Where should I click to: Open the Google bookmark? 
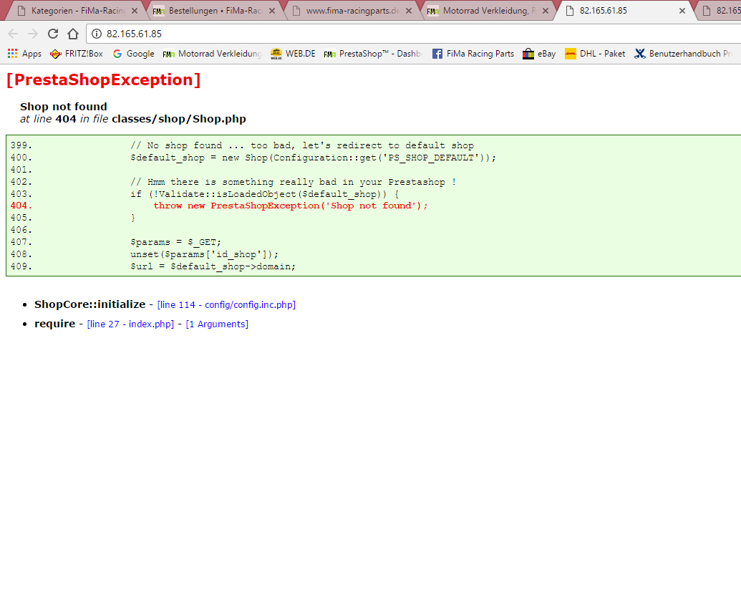pos(134,54)
